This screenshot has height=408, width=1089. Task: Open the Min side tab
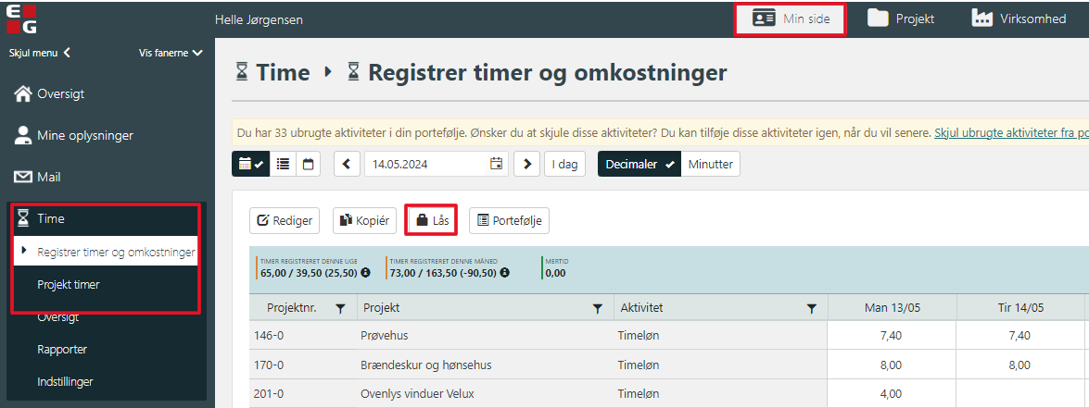pyautogui.click(x=790, y=19)
